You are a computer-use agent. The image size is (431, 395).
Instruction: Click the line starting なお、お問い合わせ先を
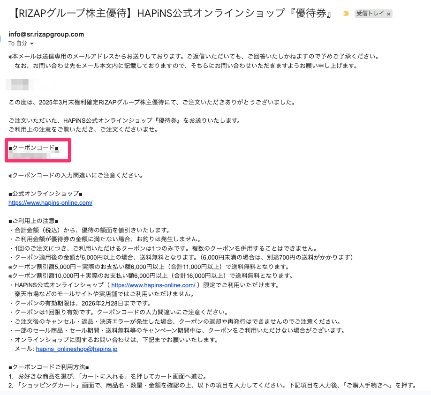pyautogui.click(x=186, y=66)
